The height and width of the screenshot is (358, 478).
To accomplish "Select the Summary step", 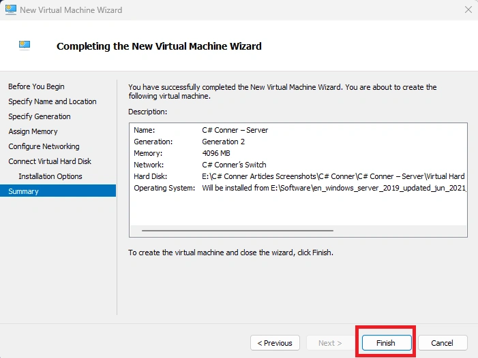I will tap(58, 191).
